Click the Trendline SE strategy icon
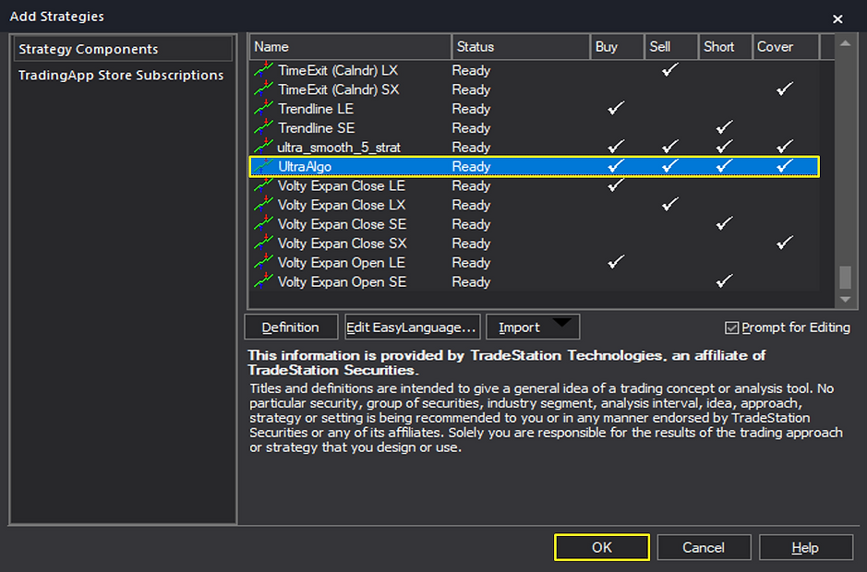 (x=264, y=127)
